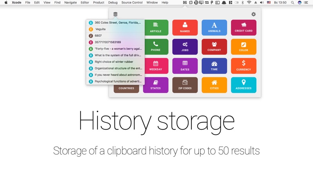This screenshot has width=313, height=196.
Task: Click the Time generator tile
Action: [214, 66]
